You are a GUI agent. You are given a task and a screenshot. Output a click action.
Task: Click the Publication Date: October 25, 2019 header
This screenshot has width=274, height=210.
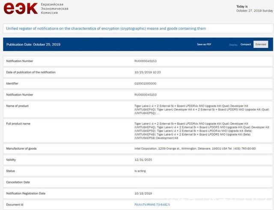point(33,44)
